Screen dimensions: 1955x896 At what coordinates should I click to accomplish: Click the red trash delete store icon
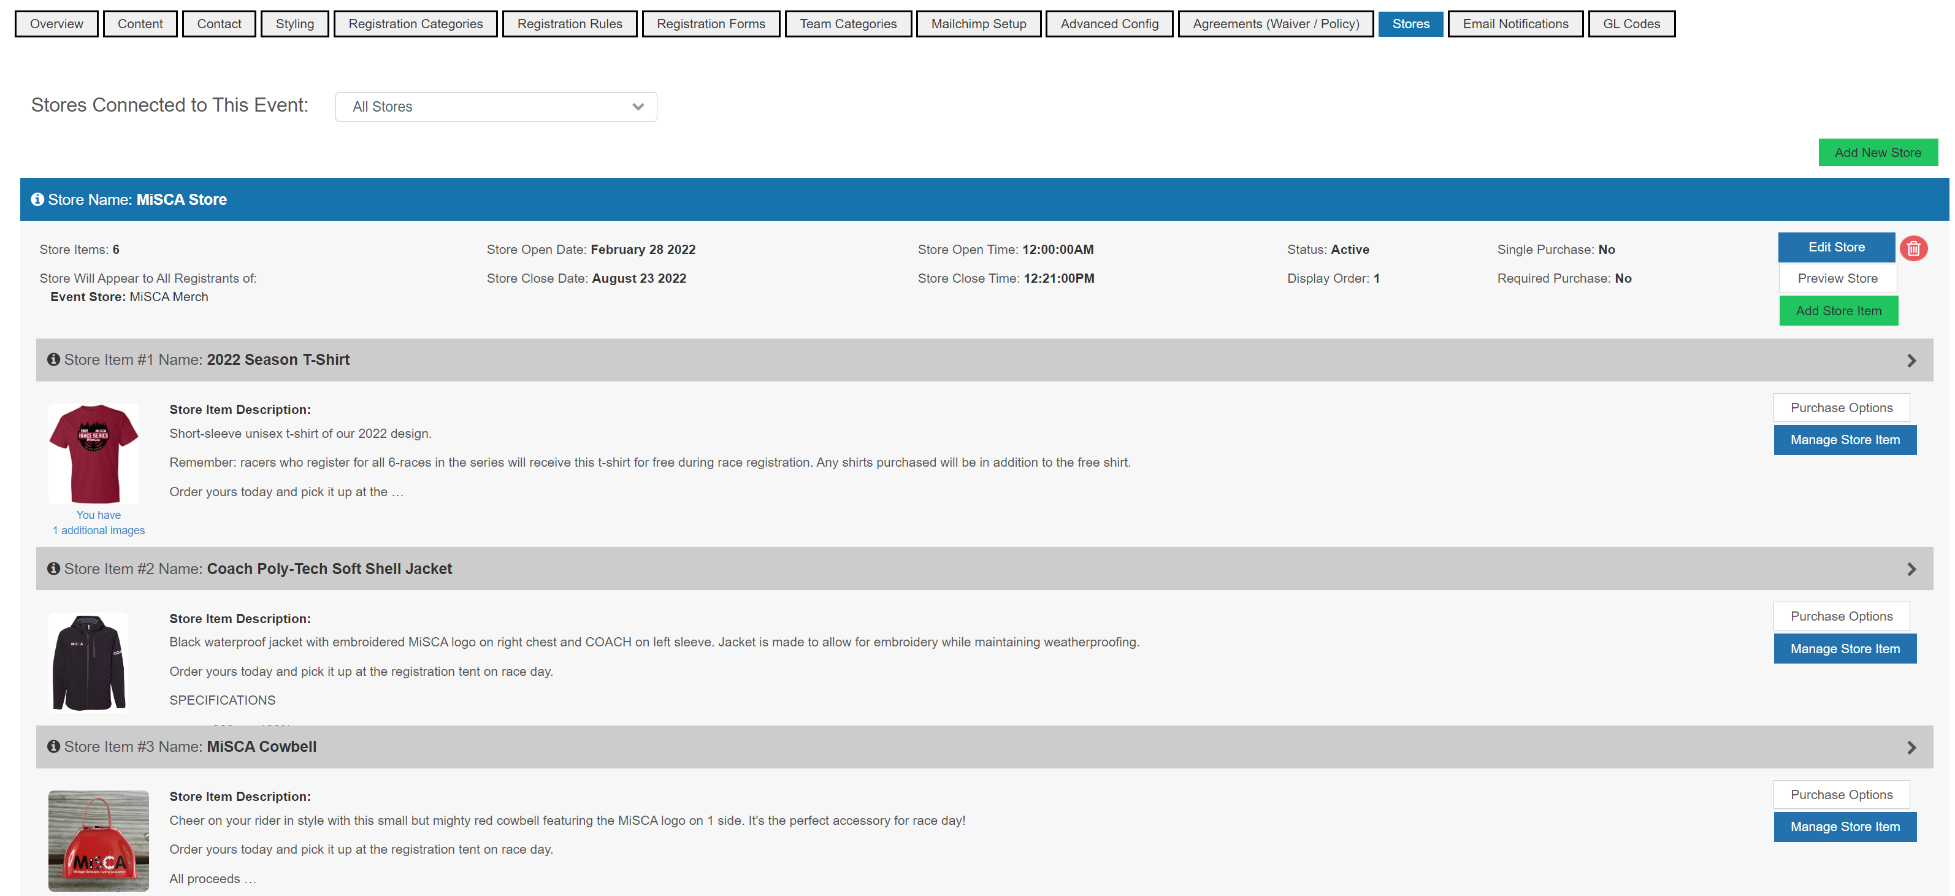coord(1913,248)
